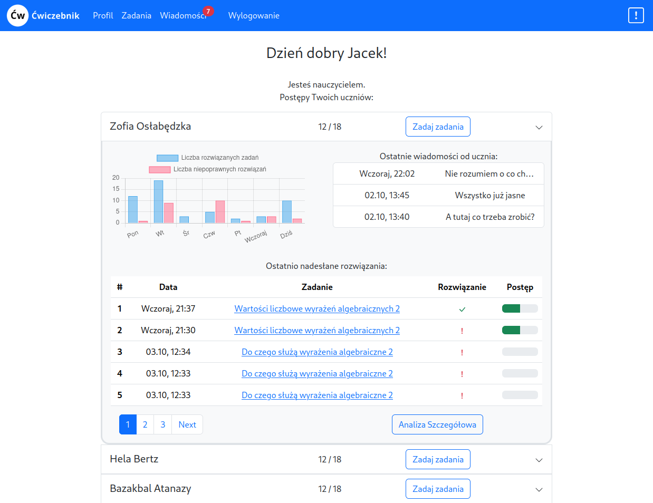Open the Zadania menu item
The width and height of the screenshot is (653, 503).
pyautogui.click(x=136, y=16)
